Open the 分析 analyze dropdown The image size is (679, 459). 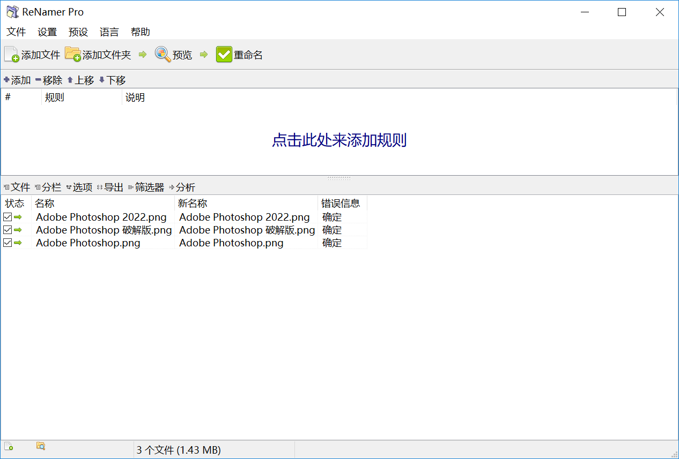182,187
